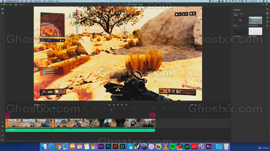Open Google Chrome from the dock
The image size is (270, 151).
click(x=58, y=146)
